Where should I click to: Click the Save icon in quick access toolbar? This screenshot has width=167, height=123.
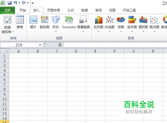10,3
